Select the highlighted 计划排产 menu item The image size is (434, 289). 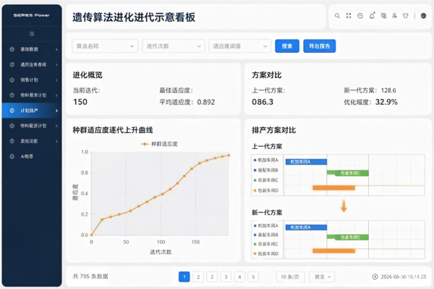pos(32,111)
